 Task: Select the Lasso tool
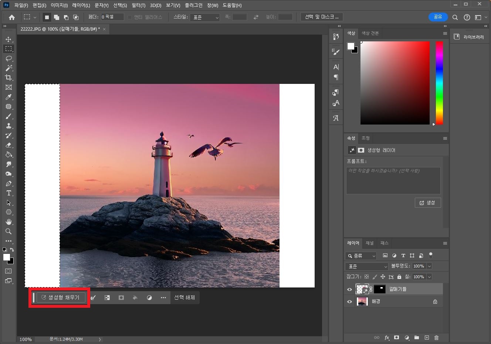point(9,58)
